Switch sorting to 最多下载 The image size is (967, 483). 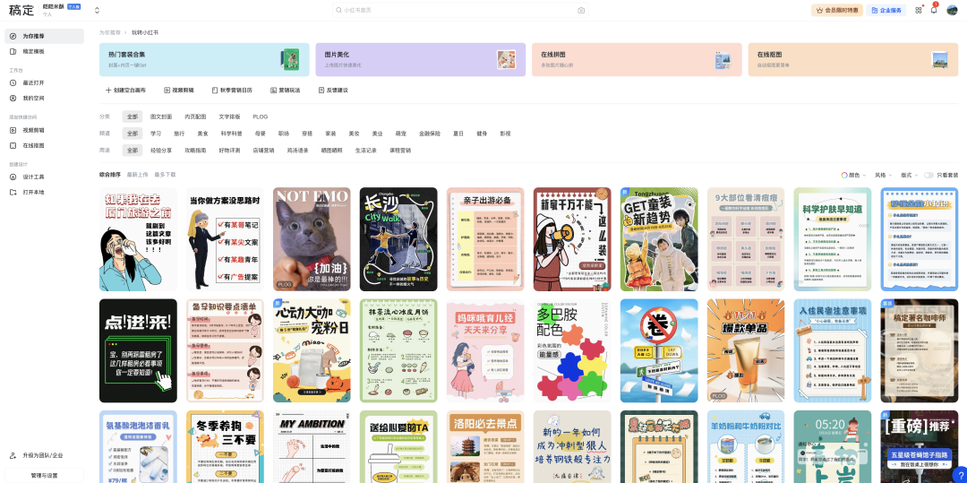click(165, 174)
